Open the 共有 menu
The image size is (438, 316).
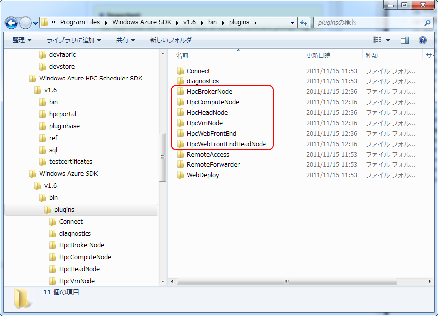click(x=125, y=40)
